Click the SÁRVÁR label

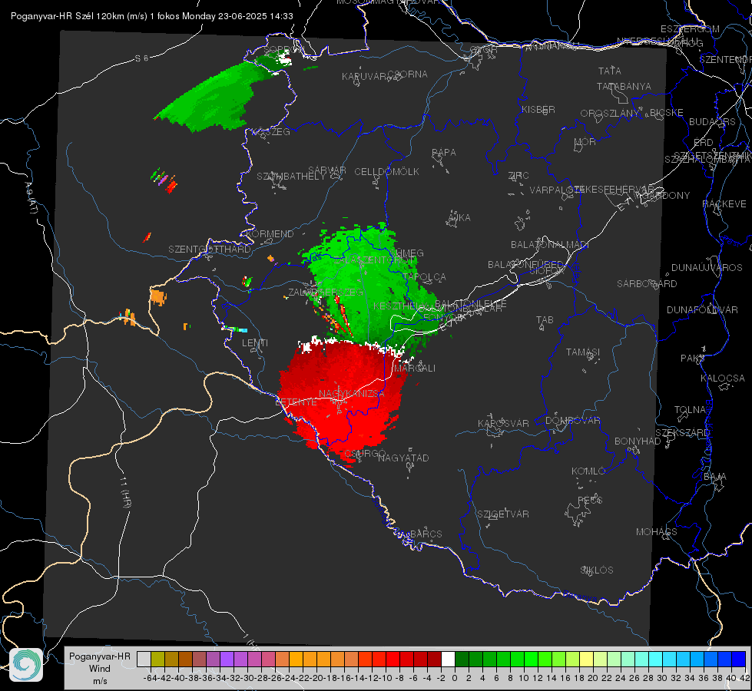pos(327,170)
